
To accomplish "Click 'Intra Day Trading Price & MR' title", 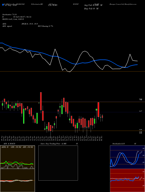I will (53, 144).
